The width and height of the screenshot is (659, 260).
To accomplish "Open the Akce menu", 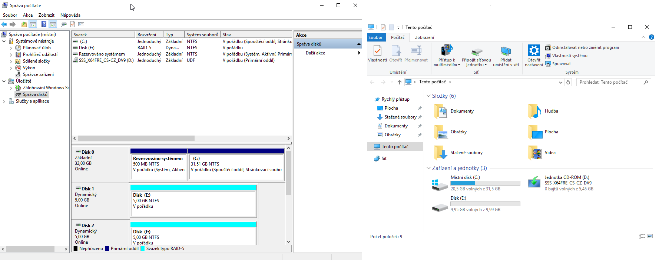I will (x=28, y=15).
